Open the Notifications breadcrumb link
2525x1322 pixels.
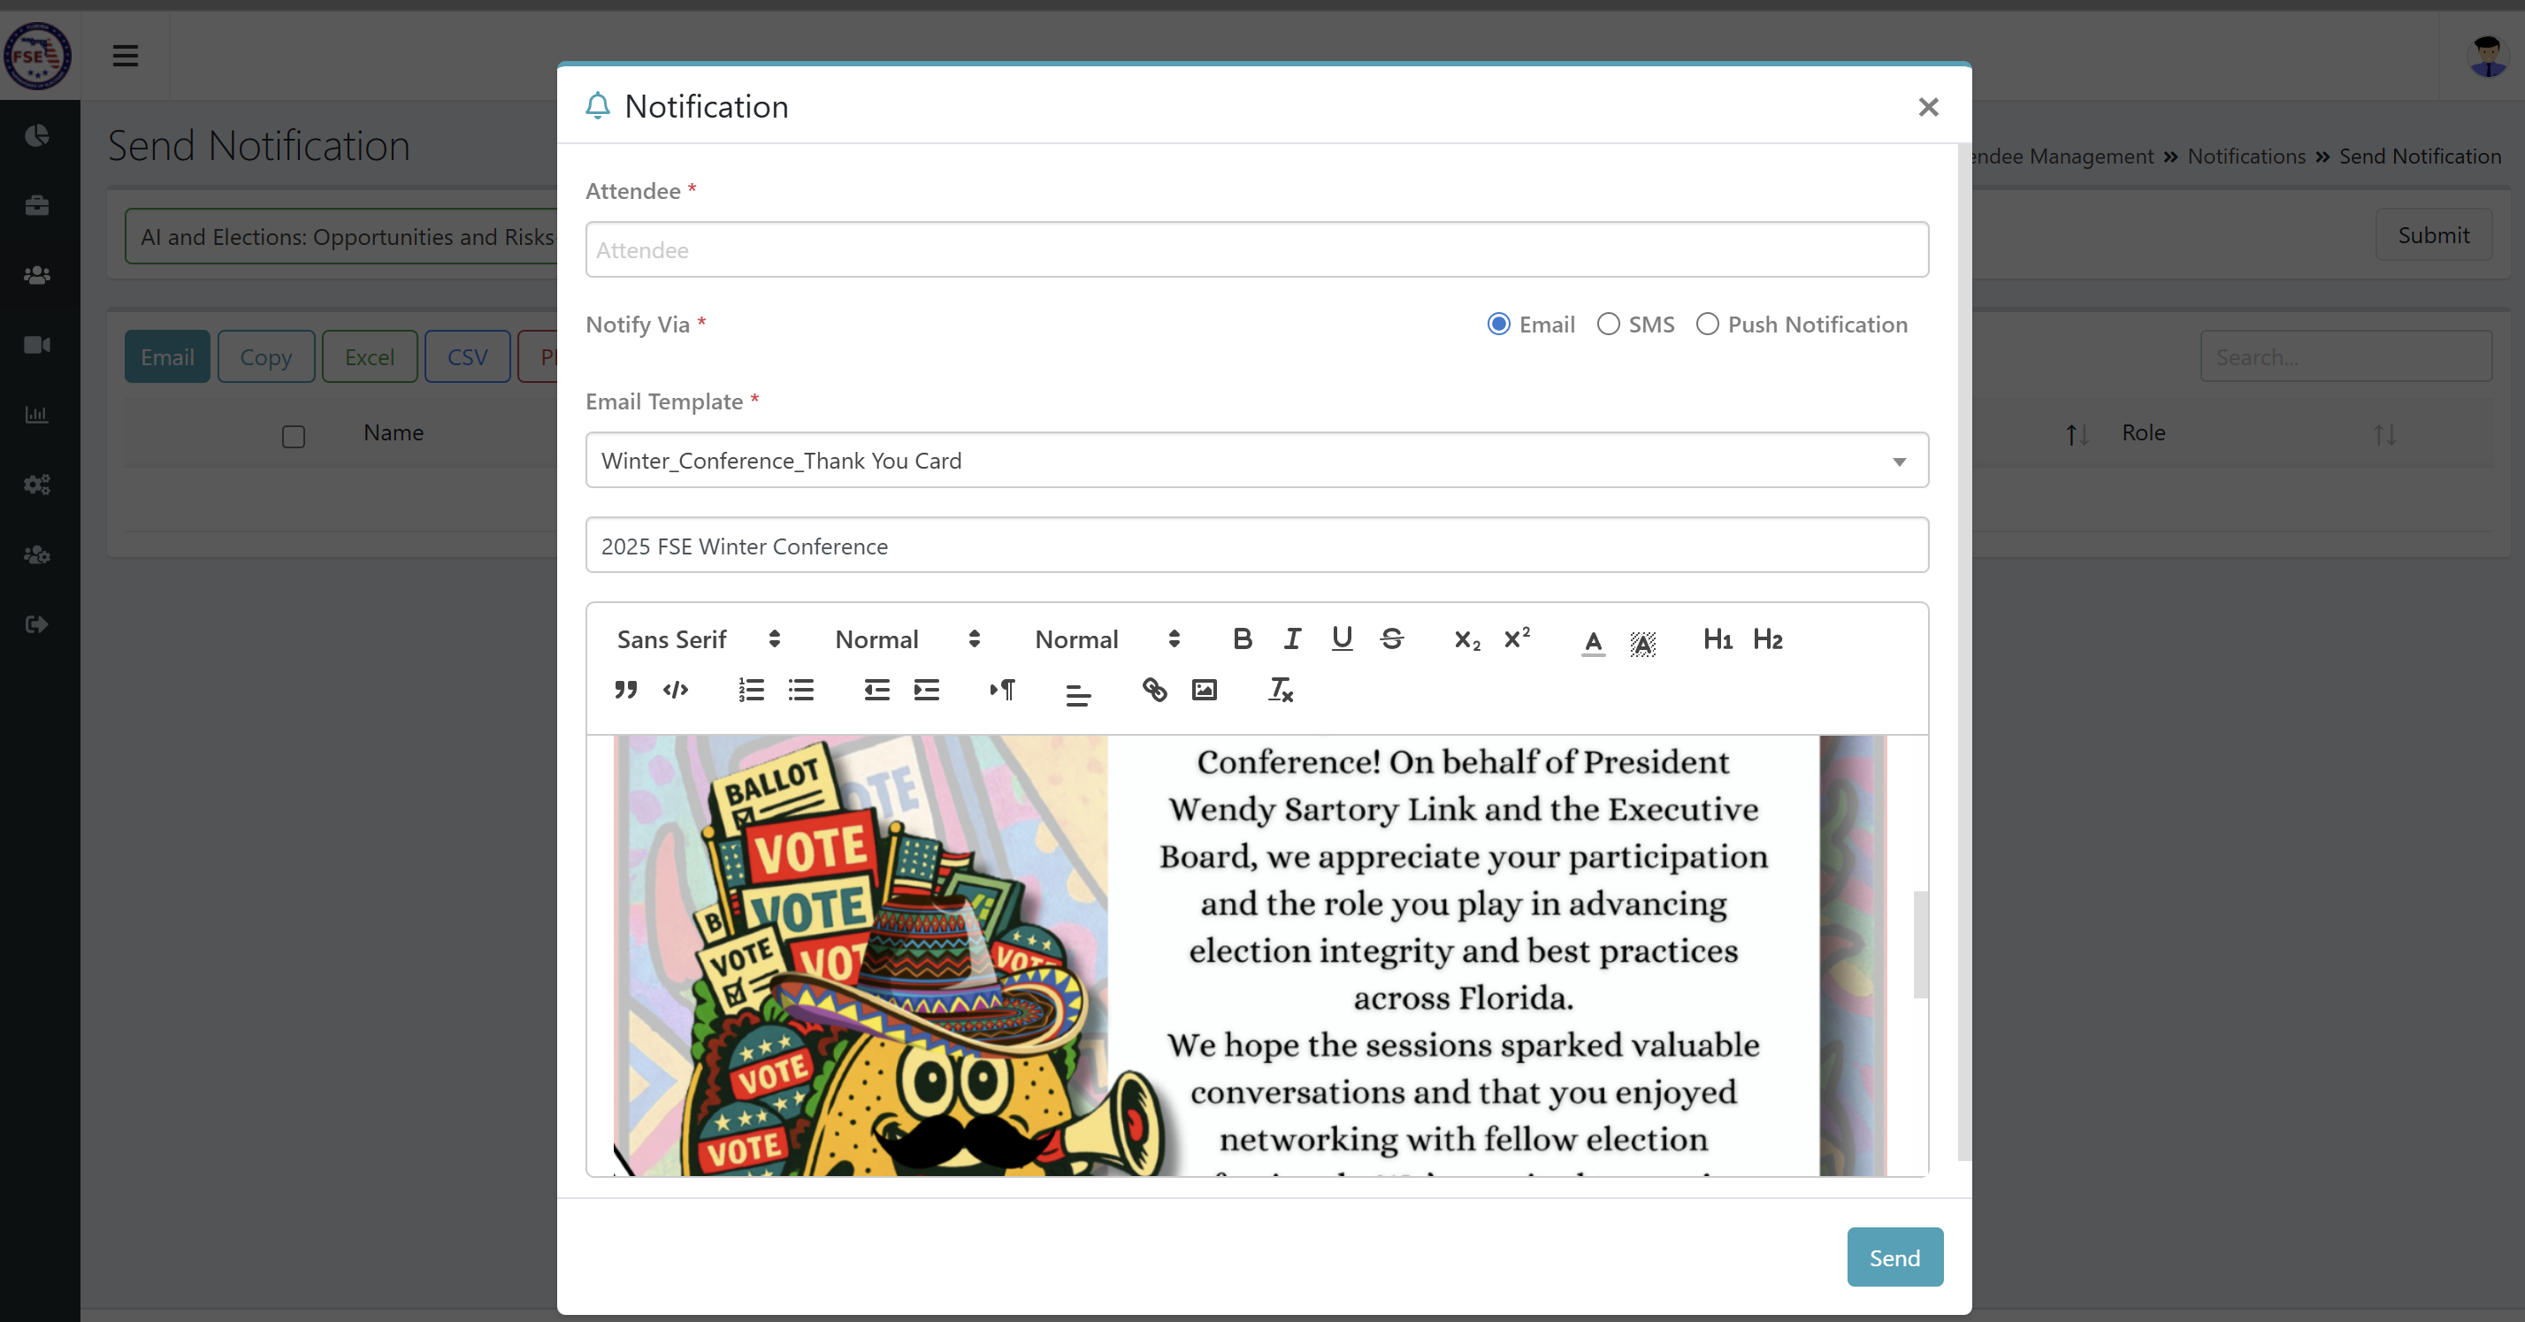click(x=2246, y=157)
